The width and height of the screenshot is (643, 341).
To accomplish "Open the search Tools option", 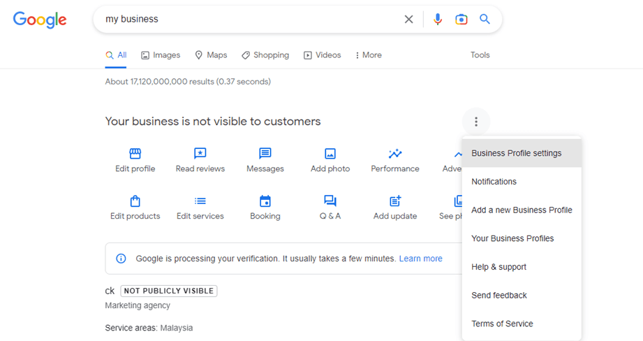I will point(480,55).
